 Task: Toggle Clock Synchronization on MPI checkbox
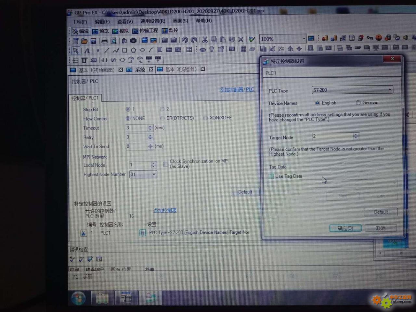pos(166,164)
